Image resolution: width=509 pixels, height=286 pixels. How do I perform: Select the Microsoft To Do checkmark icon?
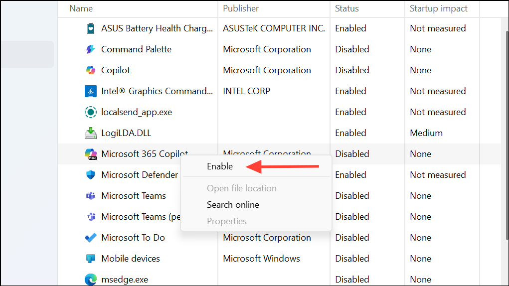pyautogui.click(x=91, y=238)
